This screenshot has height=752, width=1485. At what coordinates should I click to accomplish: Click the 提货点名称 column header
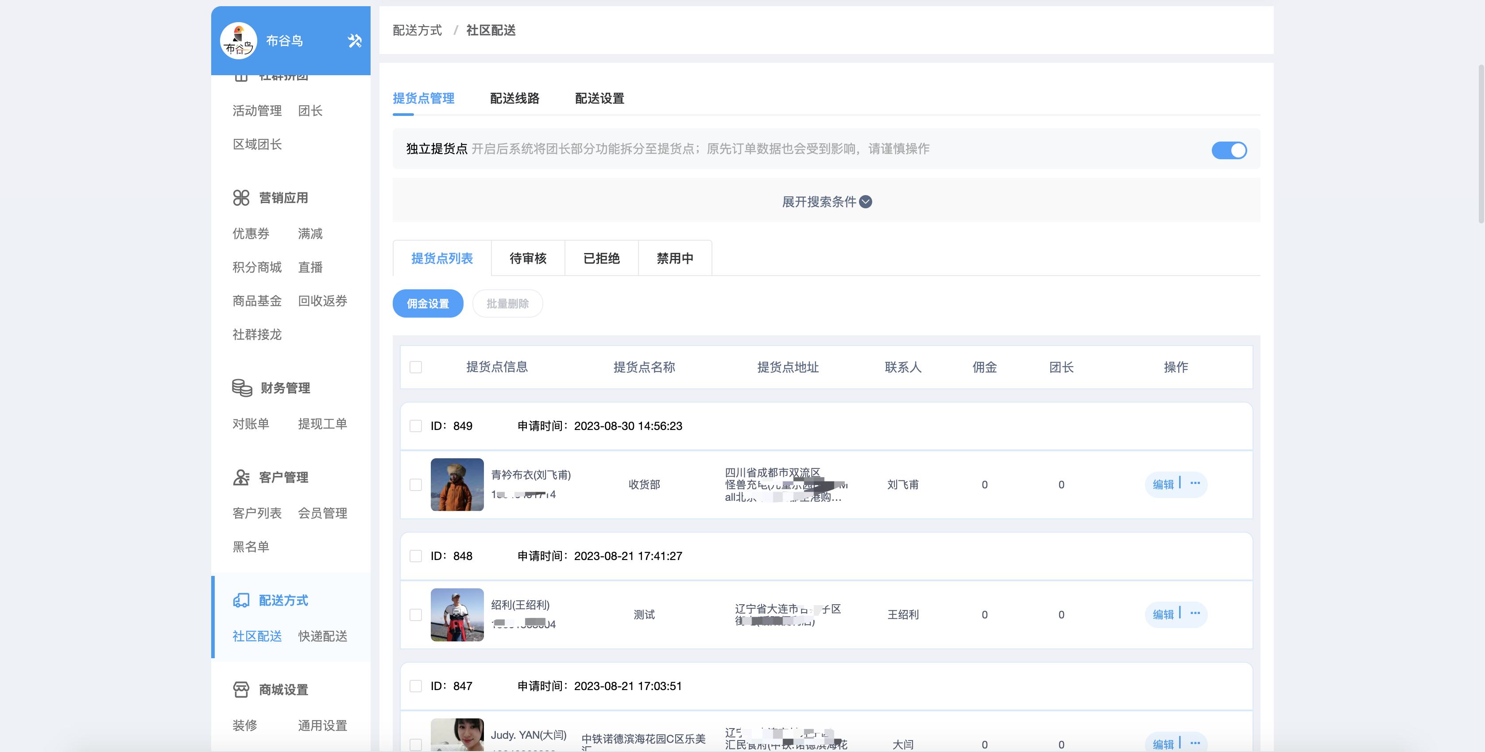tap(644, 367)
